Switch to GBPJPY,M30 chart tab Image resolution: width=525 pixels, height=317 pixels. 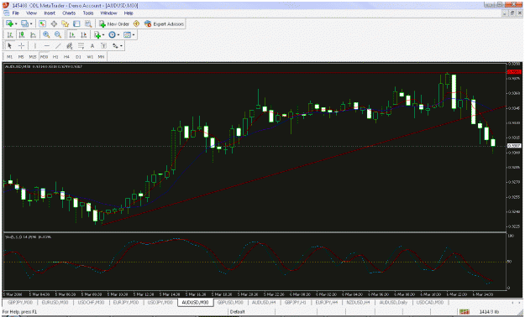click(20, 302)
